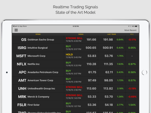Click STRONG SELL signal for Unitedhealth
The height and width of the screenshot is (113, 151).
pos(74,87)
